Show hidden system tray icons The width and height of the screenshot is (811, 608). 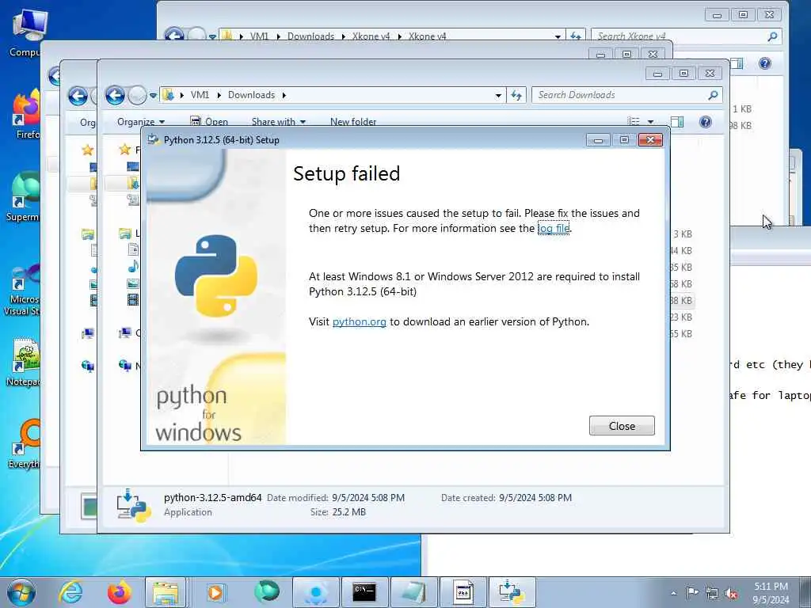click(673, 593)
